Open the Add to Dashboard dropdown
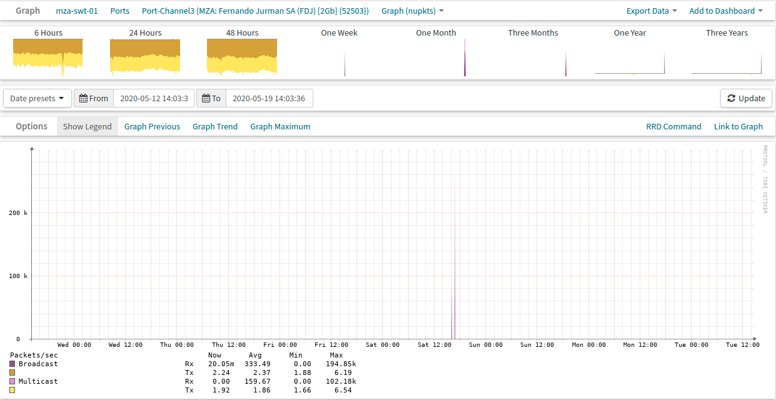This screenshot has height=400, width=776. click(725, 11)
